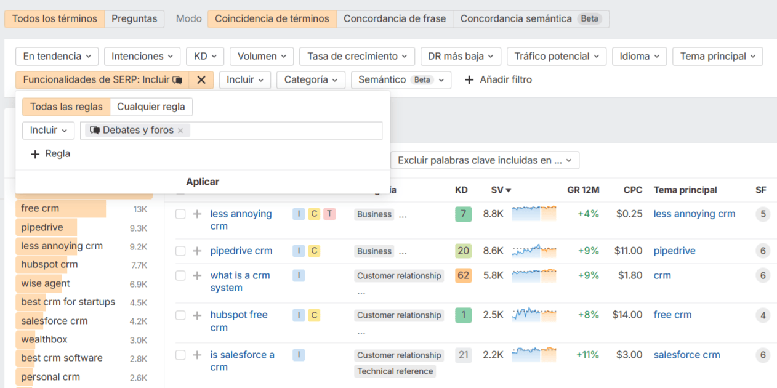Click 'Añadir filtro' to add a filter
777x388 pixels.
click(x=498, y=80)
